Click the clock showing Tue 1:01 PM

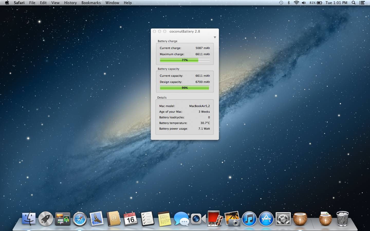point(336,3)
